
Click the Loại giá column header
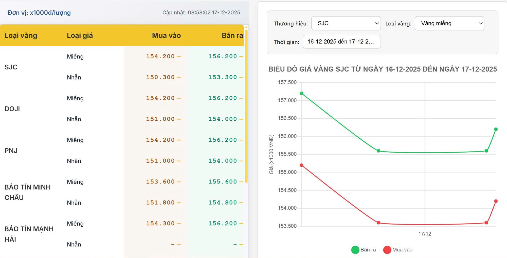(80, 35)
